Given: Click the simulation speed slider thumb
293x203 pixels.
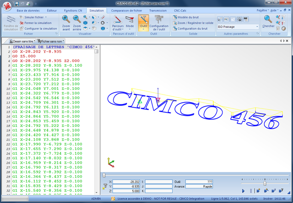Looking at the screenshot, I should pos(265,183).
